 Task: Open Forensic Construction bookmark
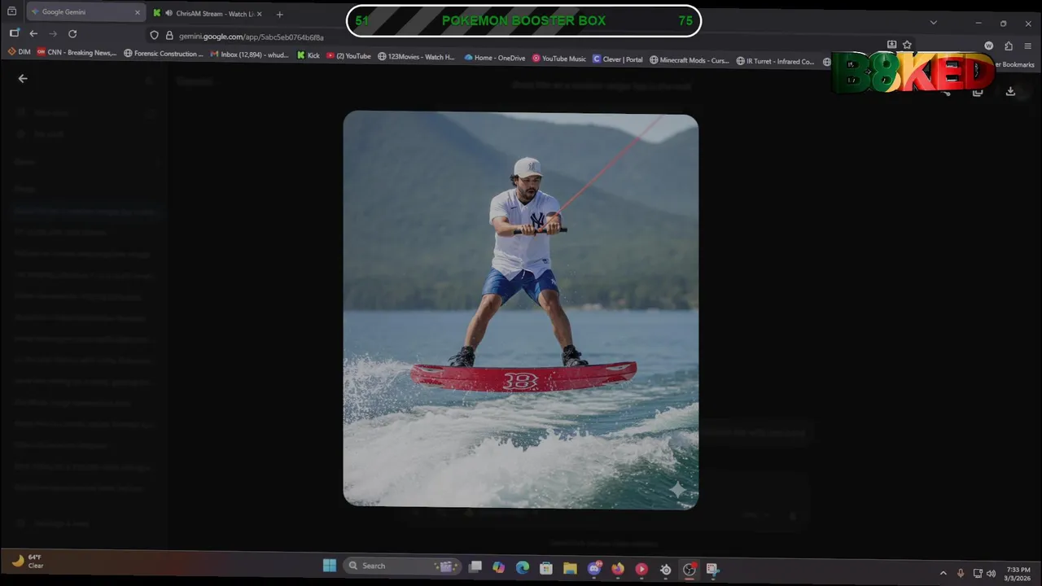tap(163, 54)
